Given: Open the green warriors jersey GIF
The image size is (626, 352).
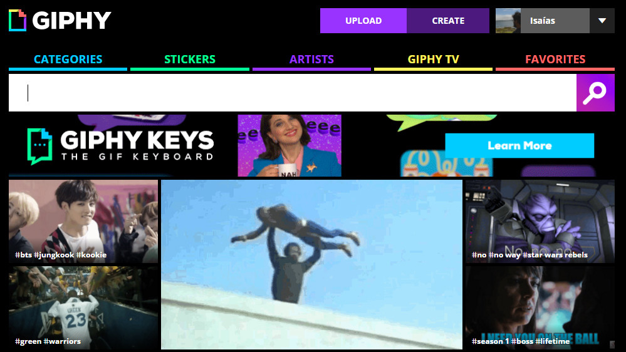Looking at the screenshot, I should click(x=83, y=308).
